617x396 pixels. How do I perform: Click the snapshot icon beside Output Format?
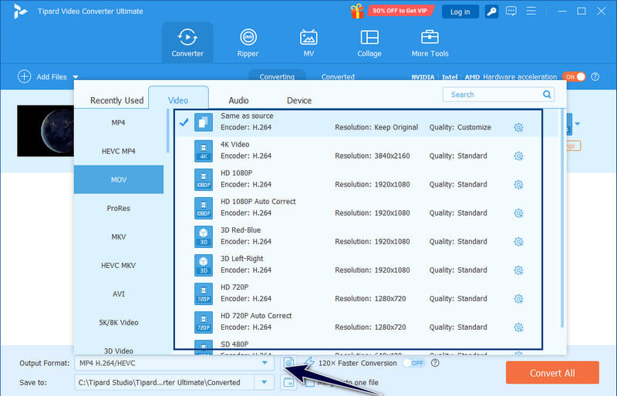point(288,362)
